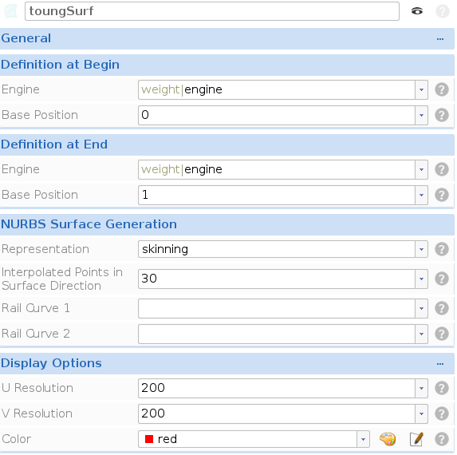Open help for Begin Engine field

[x=442, y=89]
